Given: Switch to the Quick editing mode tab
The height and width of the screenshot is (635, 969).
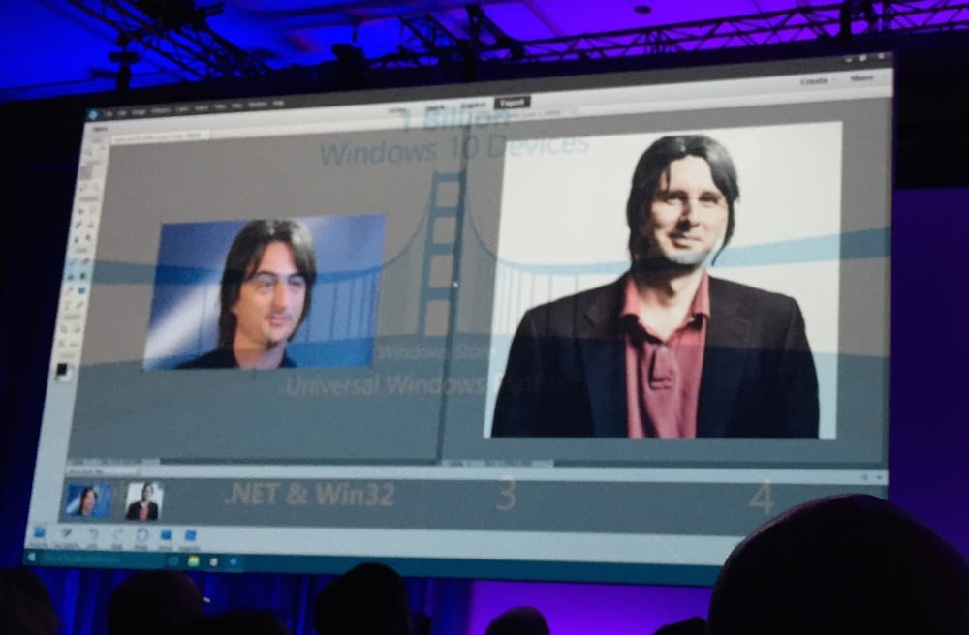Looking at the screenshot, I should click(436, 108).
